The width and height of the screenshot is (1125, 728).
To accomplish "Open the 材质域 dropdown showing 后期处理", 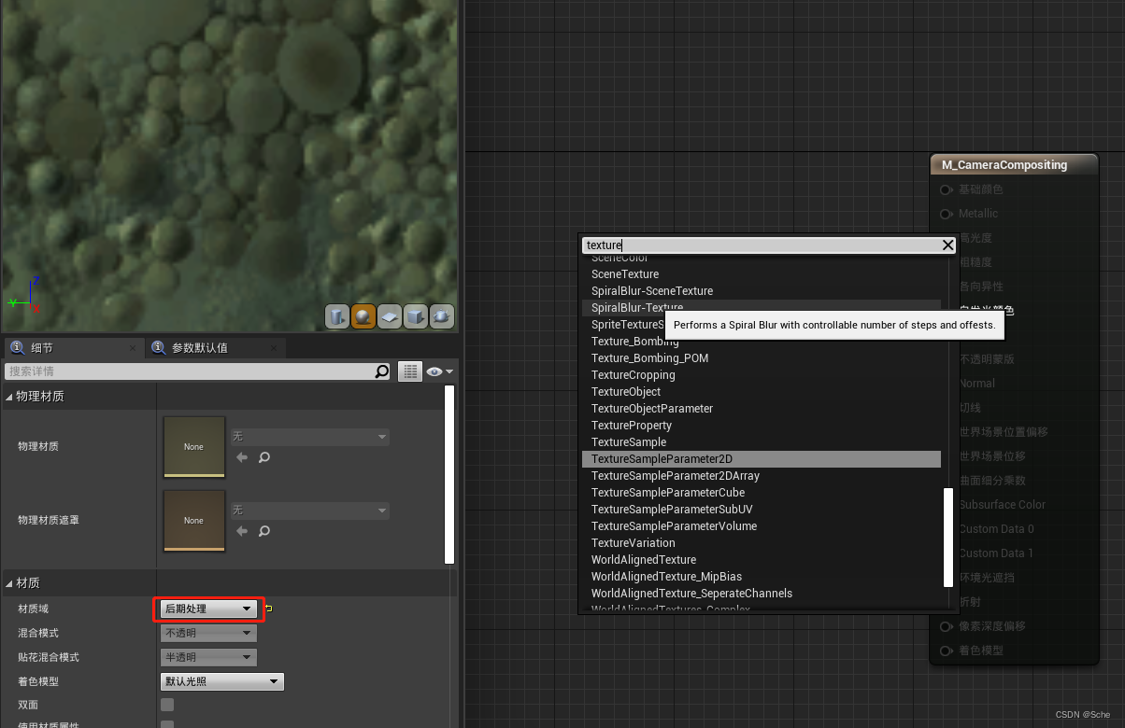I will coord(207,609).
